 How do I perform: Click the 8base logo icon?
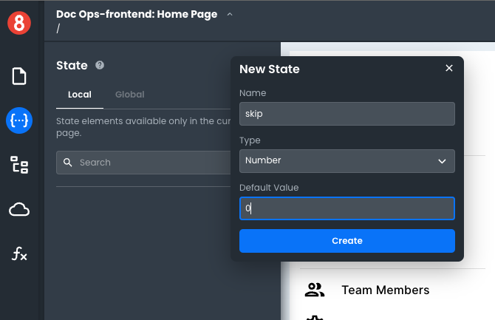point(19,23)
